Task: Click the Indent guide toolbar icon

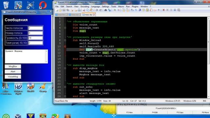Action: (x=140, y=10)
